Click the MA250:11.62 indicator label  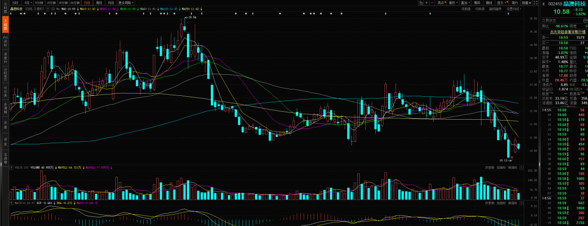191,9
